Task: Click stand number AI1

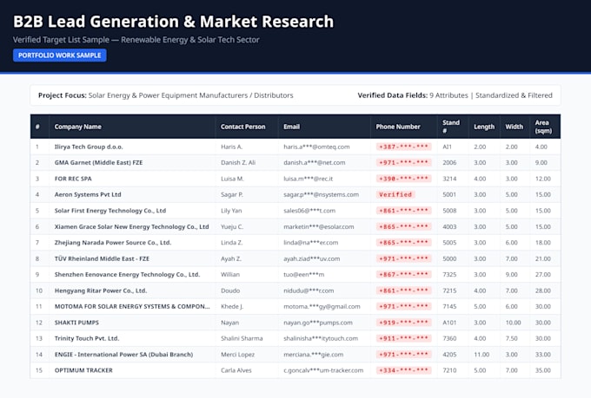Action: pyautogui.click(x=447, y=147)
